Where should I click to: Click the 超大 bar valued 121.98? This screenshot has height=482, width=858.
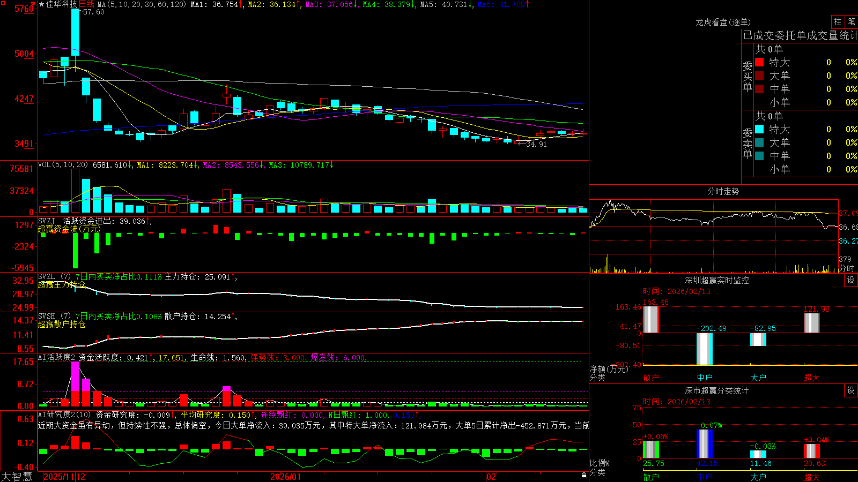(x=812, y=323)
